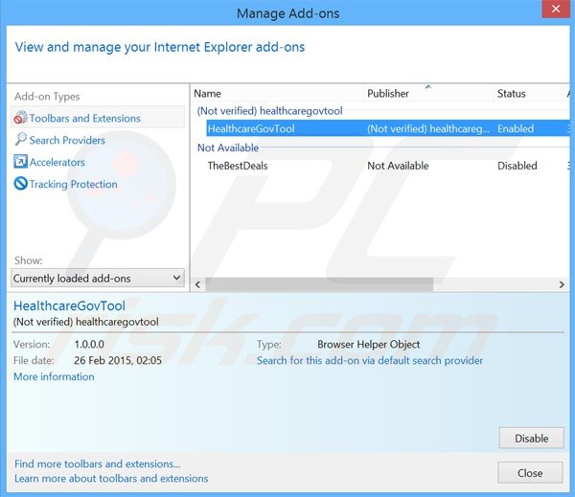Sort list by Publisher column header
The height and width of the screenshot is (497, 575).
coord(388,93)
